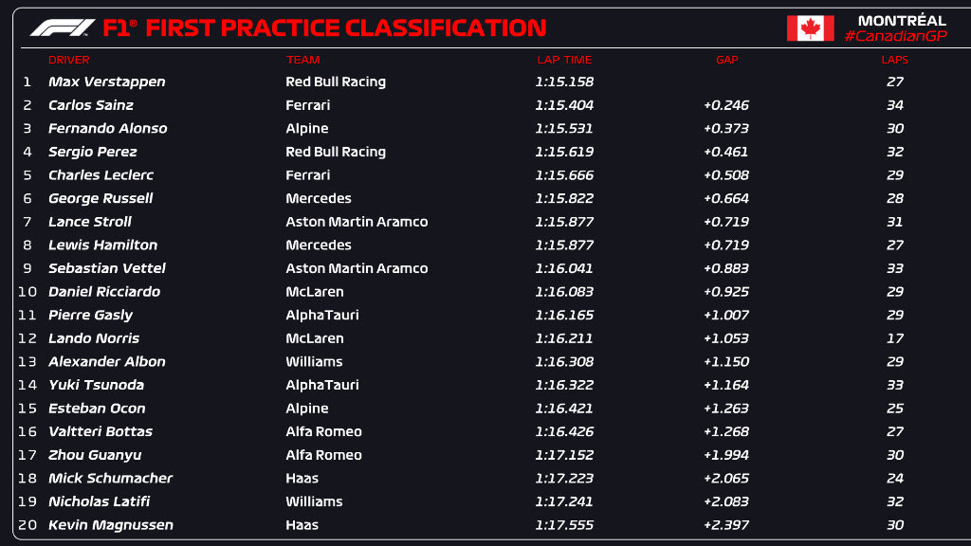The width and height of the screenshot is (971, 546).
Task: Click the #CanadianGP hashtag
Action: [894, 36]
